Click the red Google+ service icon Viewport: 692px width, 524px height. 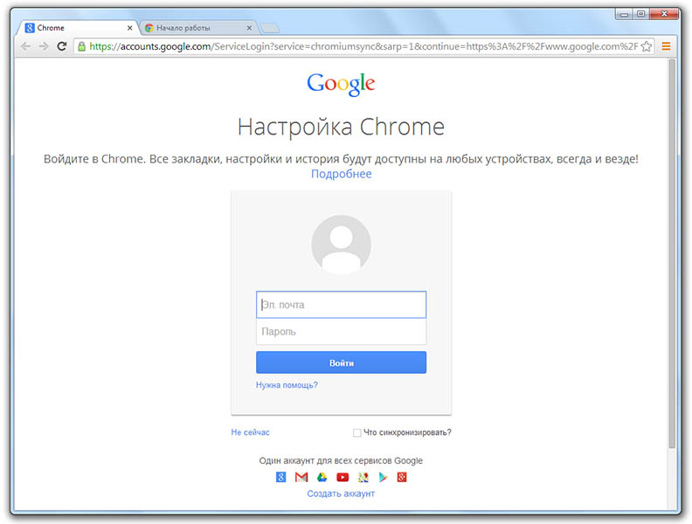point(402,477)
